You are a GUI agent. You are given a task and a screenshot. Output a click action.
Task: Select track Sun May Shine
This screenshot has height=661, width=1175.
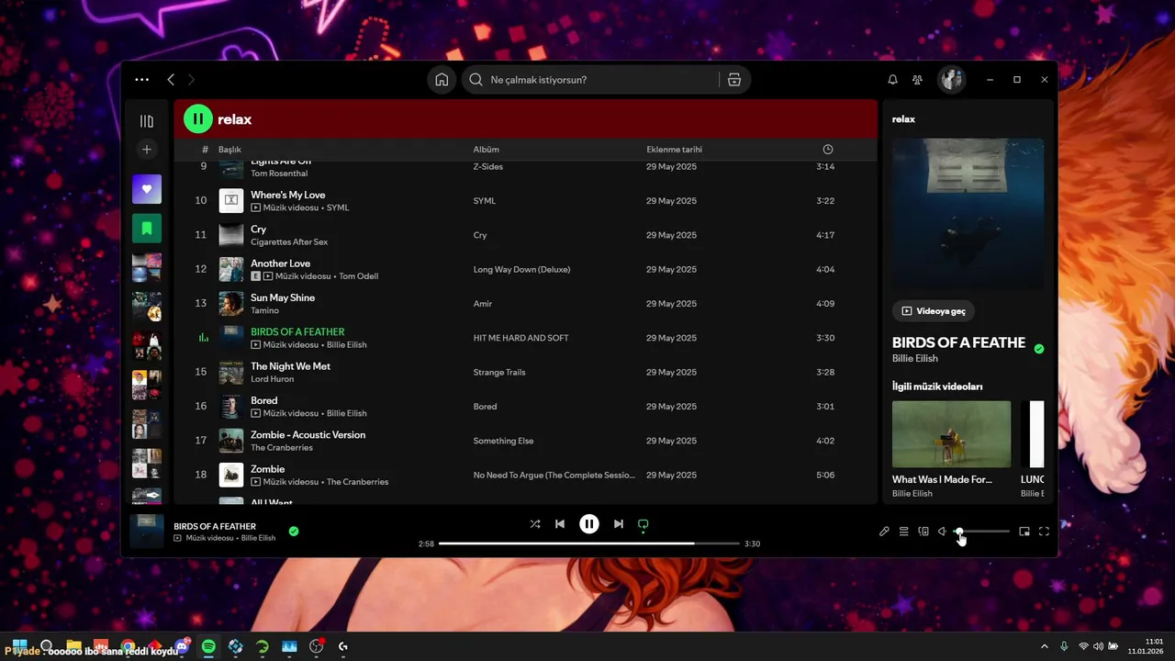283,297
